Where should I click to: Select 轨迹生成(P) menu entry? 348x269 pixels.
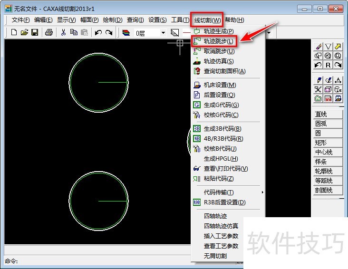pos(228,31)
